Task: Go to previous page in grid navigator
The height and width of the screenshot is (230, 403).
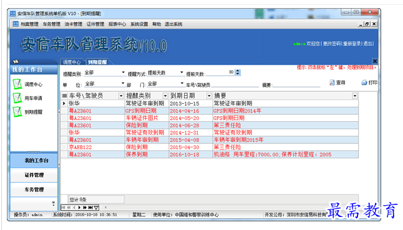Action: tap(69, 208)
